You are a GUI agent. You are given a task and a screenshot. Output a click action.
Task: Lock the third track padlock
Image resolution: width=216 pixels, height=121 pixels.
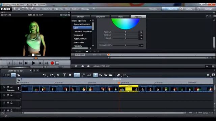coord(11,103)
